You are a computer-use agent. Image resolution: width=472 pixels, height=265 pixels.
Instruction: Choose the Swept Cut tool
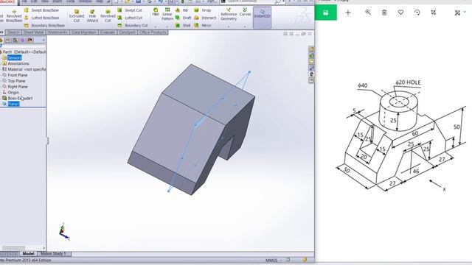[x=130, y=10]
